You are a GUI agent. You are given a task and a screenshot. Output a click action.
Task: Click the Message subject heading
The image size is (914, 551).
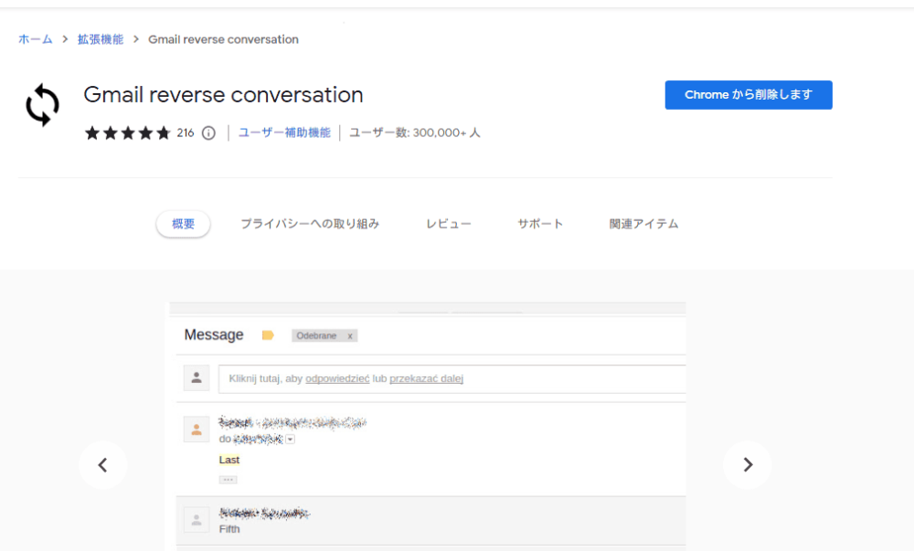[214, 335]
